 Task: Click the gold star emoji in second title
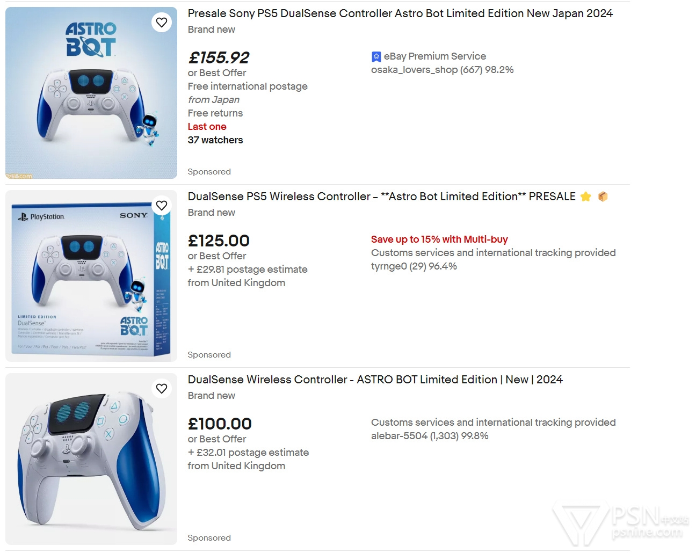pos(586,197)
